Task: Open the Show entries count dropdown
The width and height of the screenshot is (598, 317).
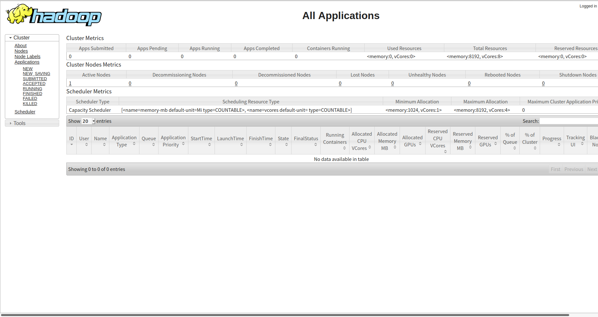Action: tap(88, 121)
